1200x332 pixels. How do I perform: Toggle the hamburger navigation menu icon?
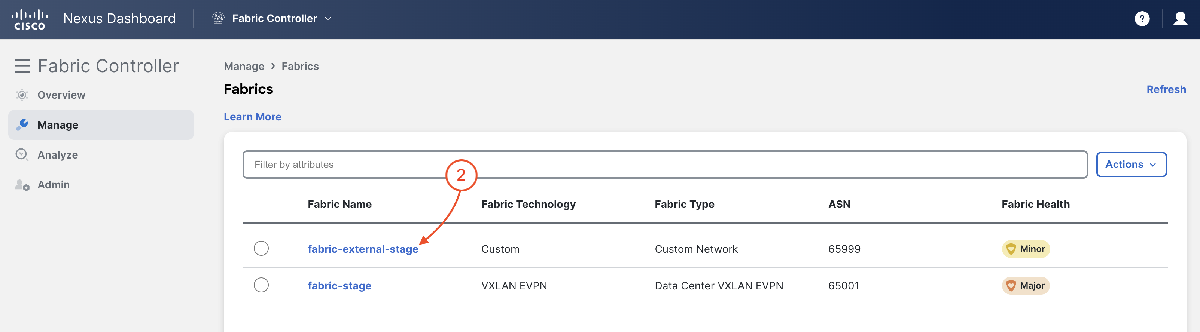pos(22,66)
